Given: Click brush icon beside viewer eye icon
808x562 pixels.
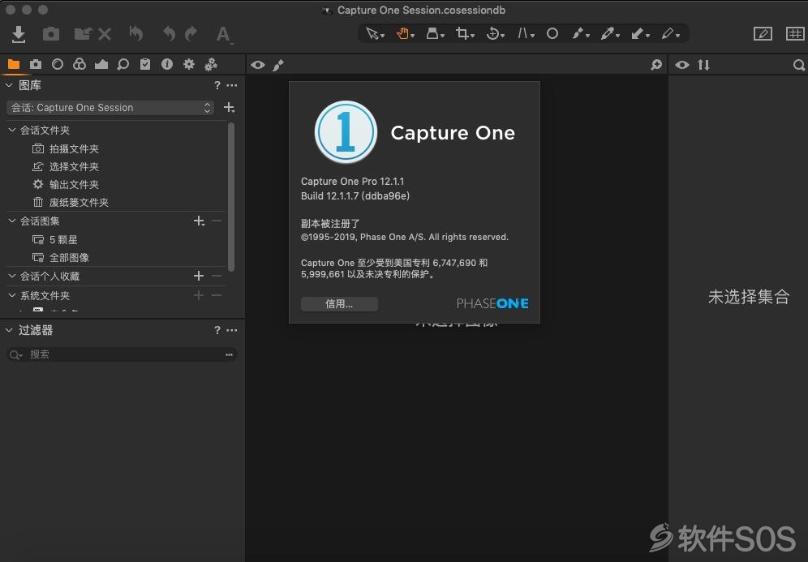Looking at the screenshot, I should pos(278,65).
